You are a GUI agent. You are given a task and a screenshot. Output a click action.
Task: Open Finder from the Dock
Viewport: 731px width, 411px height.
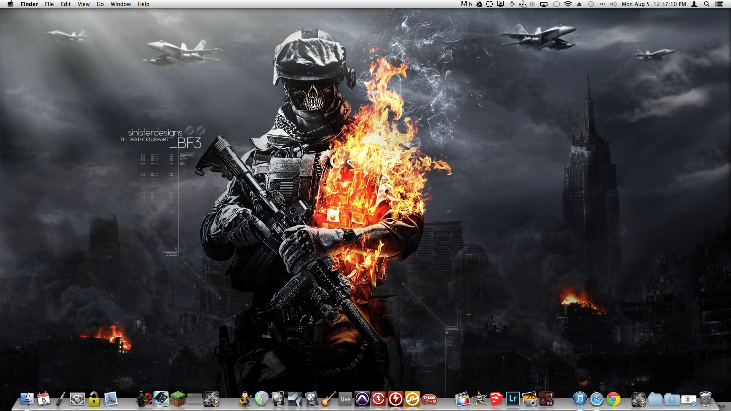click(x=27, y=399)
